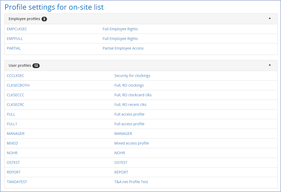Image resolution: width=281 pixels, height=192 pixels.
Task: Select the FULL1 user profile
Action: tap(12, 124)
